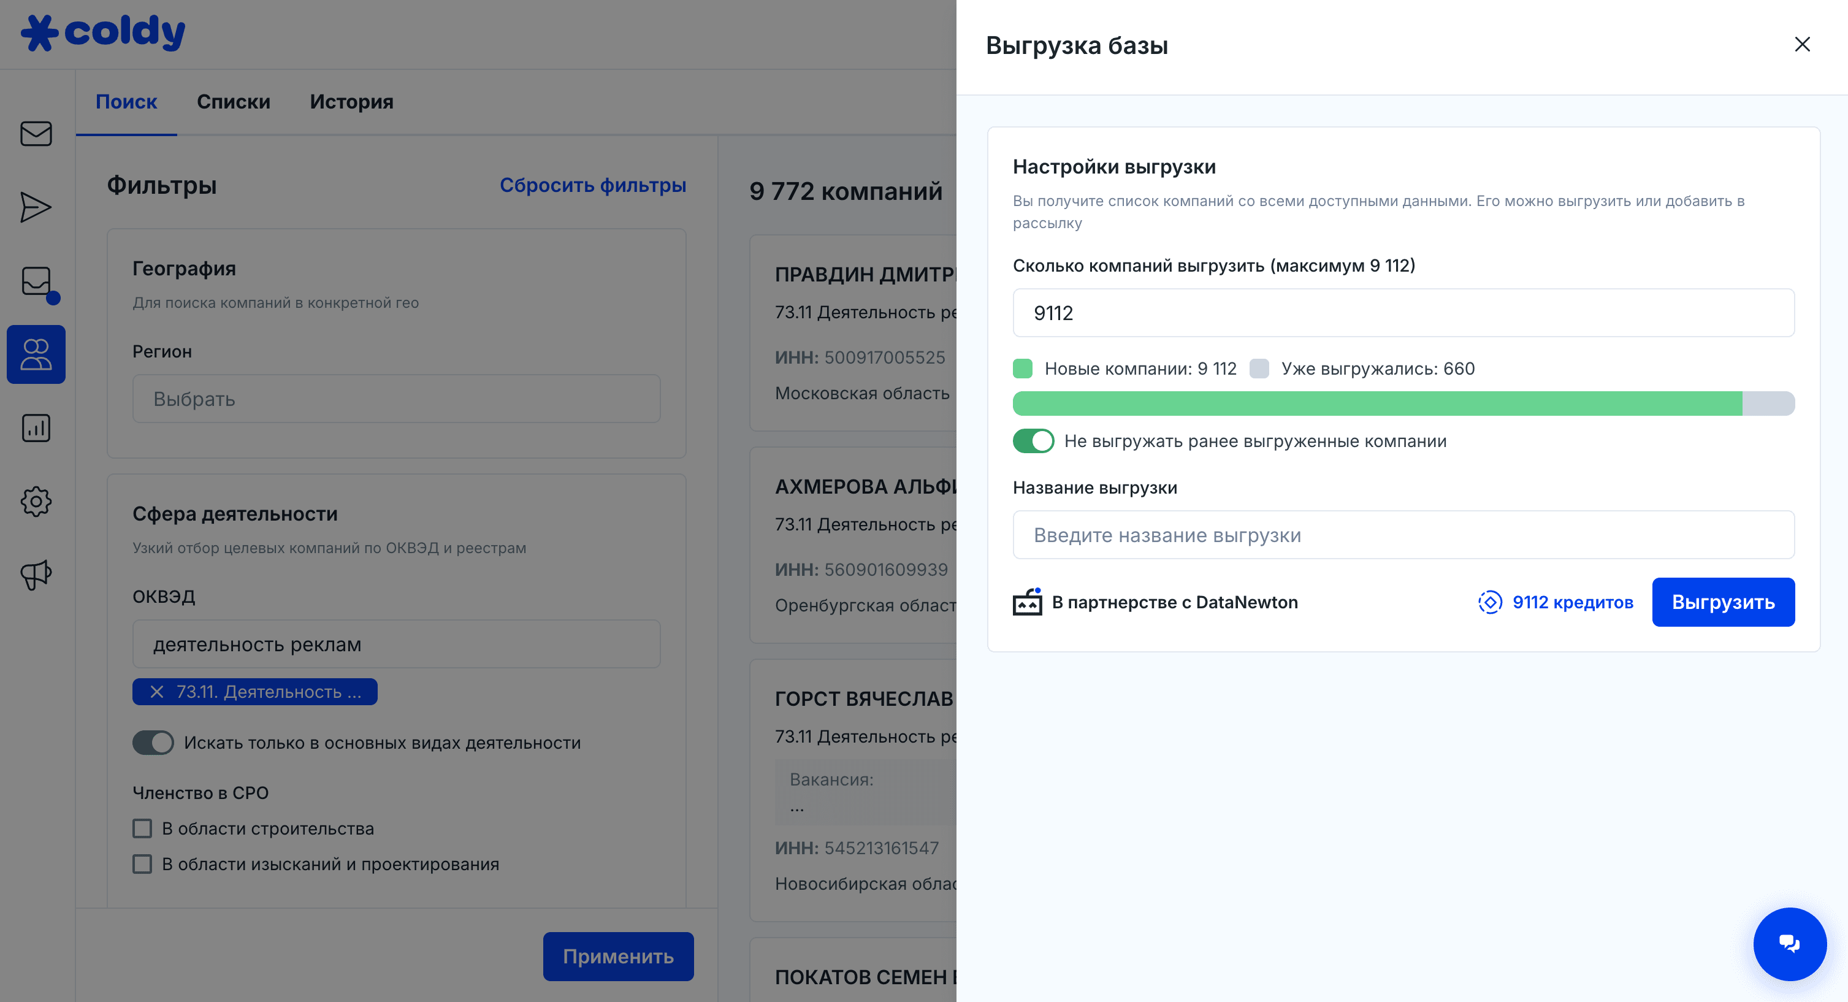Click the Вакансия box in ГОРСТ card
The height and width of the screenshot is (1002, 1848).
tap(865, 792)
